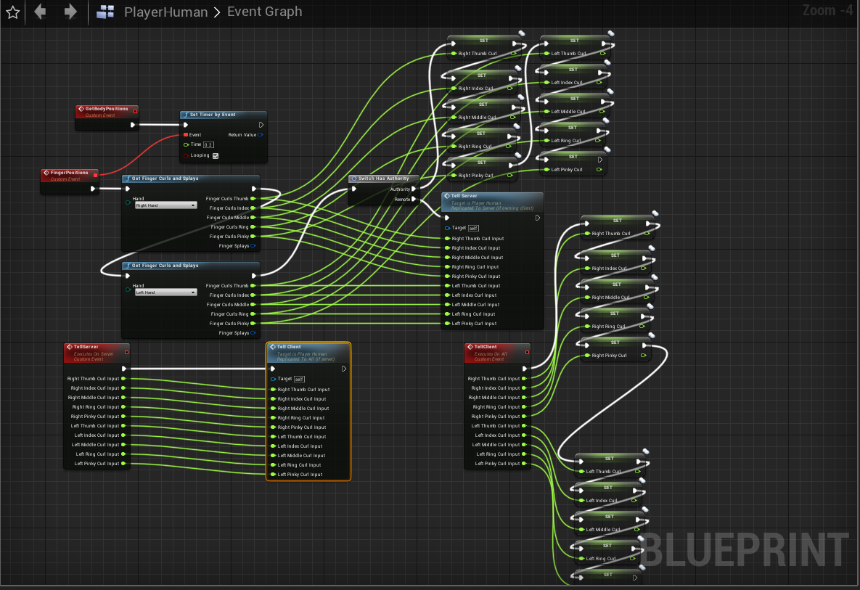Click the favorites star icon in the toolbar
The width and height of the screenshot is (860, 590).
pyautogui.click(x=11, y=11)
